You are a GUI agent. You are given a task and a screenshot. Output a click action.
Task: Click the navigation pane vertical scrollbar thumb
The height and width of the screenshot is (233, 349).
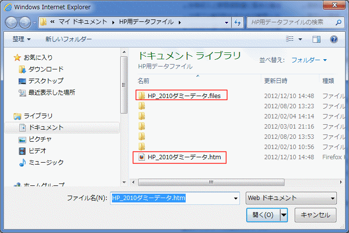124,85
